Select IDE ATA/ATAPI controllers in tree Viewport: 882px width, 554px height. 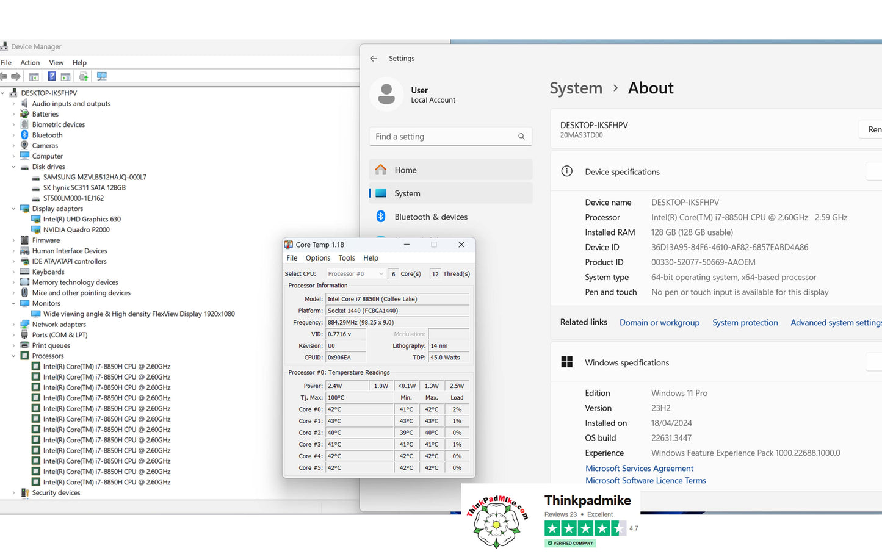point(69,261)
